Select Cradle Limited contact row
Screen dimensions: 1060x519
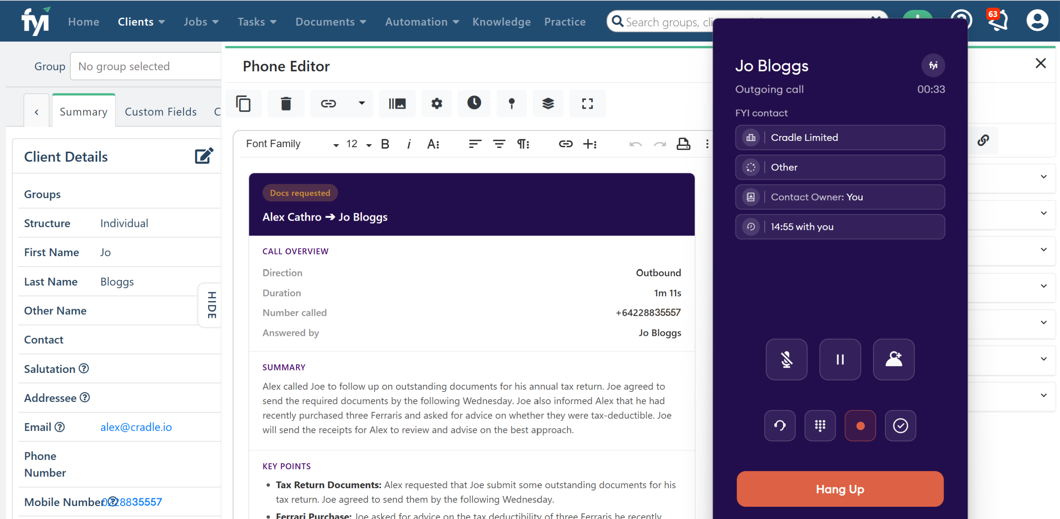pyautogui.click(x=840, y=138)
